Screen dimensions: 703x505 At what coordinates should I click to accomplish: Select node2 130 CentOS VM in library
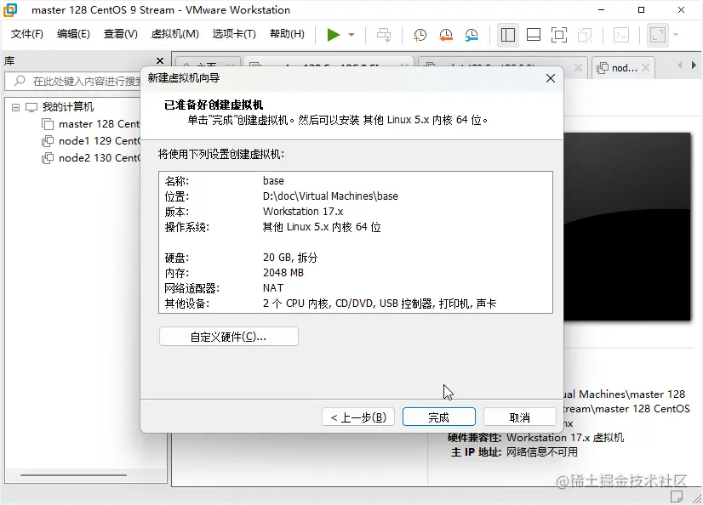tap(99, 158)
